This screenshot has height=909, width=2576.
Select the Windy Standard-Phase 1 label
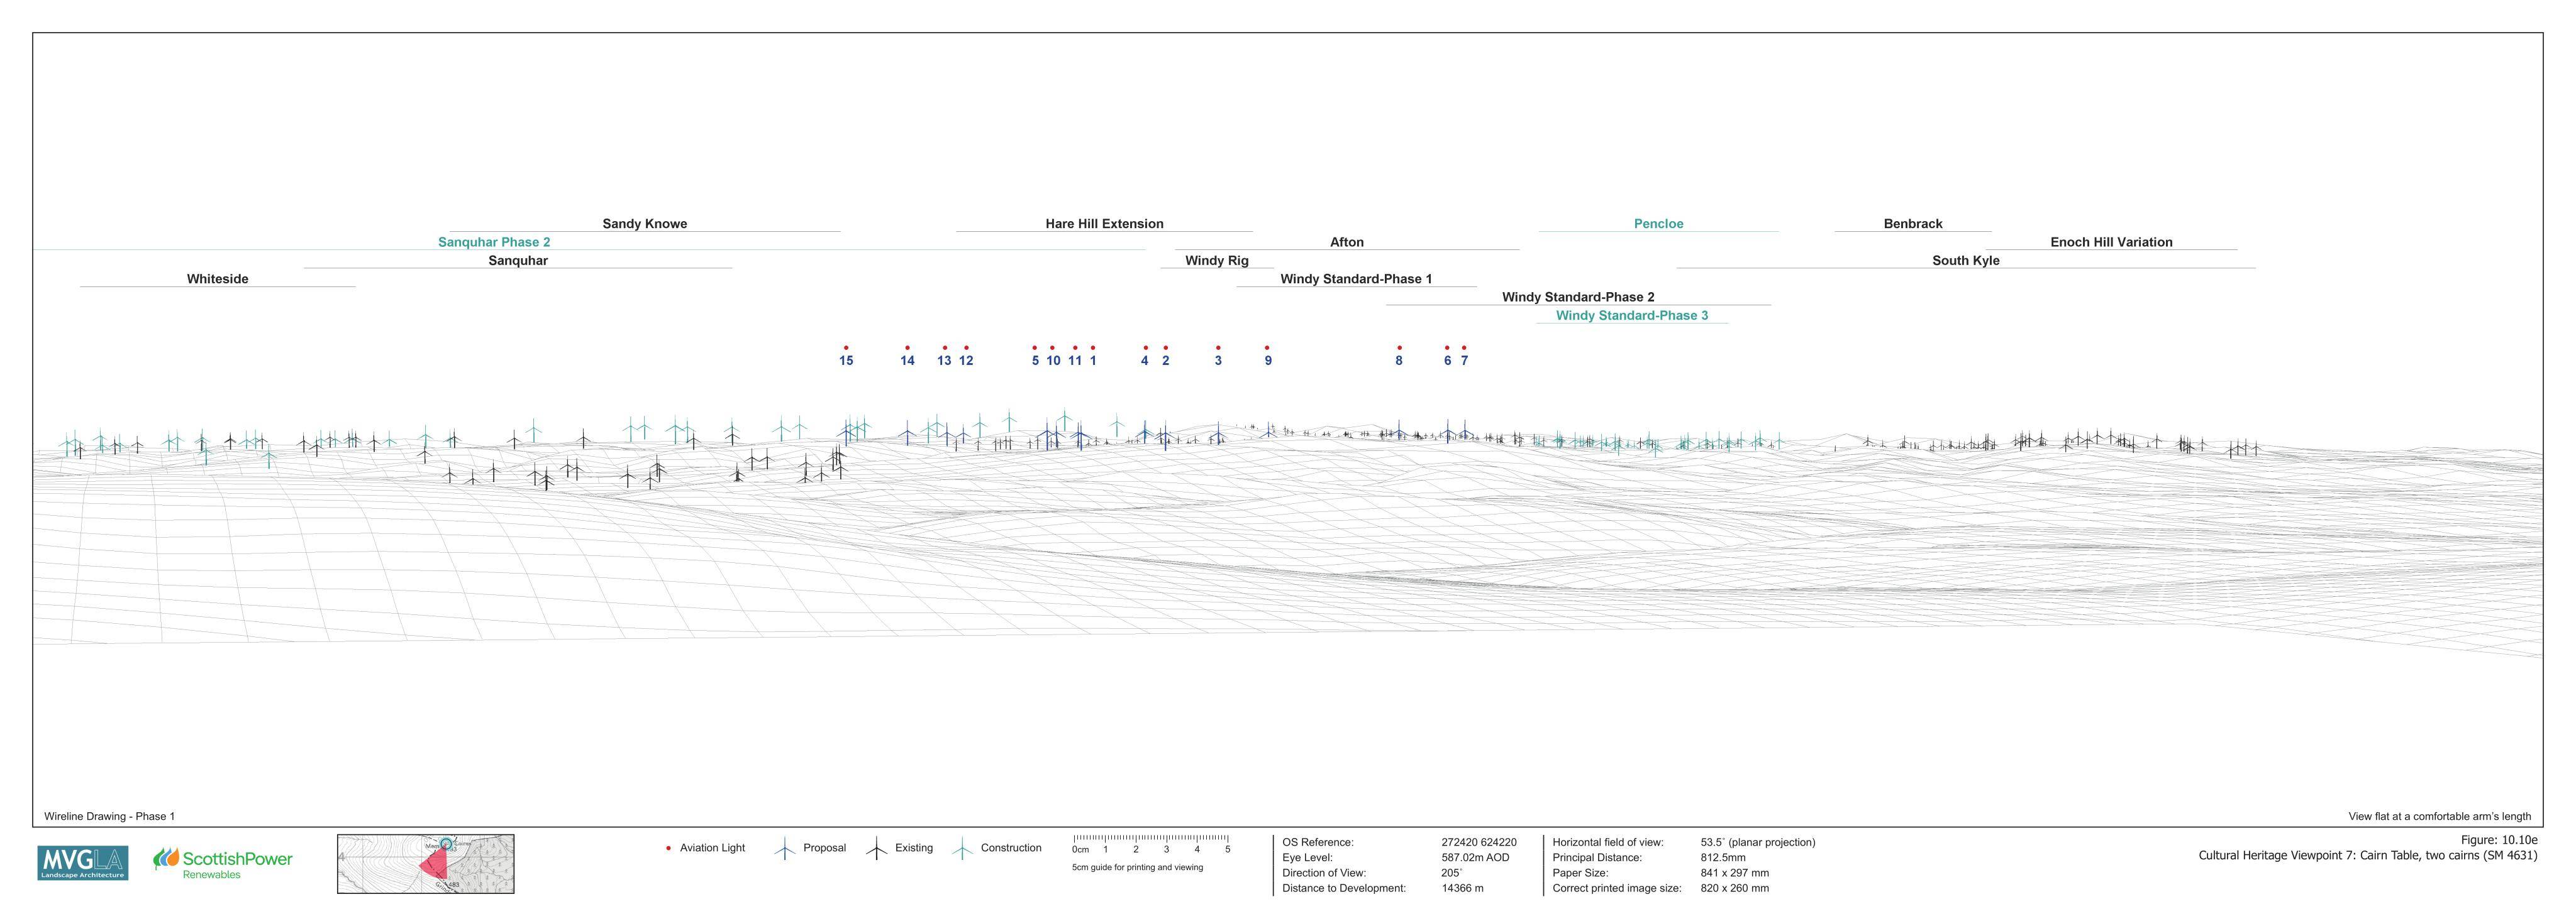1356,279
